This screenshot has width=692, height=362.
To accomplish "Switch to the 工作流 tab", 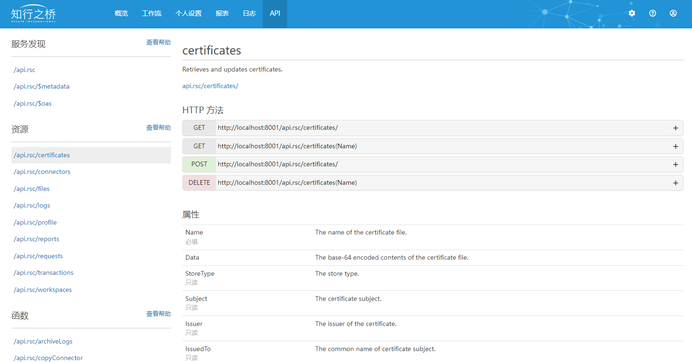I will point(152,13).
